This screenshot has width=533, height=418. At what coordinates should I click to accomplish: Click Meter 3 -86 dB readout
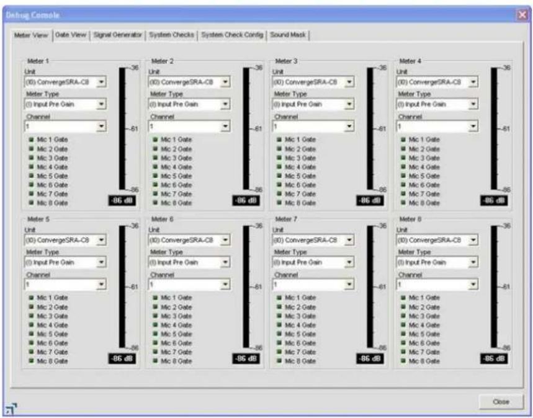click(370, 200)
